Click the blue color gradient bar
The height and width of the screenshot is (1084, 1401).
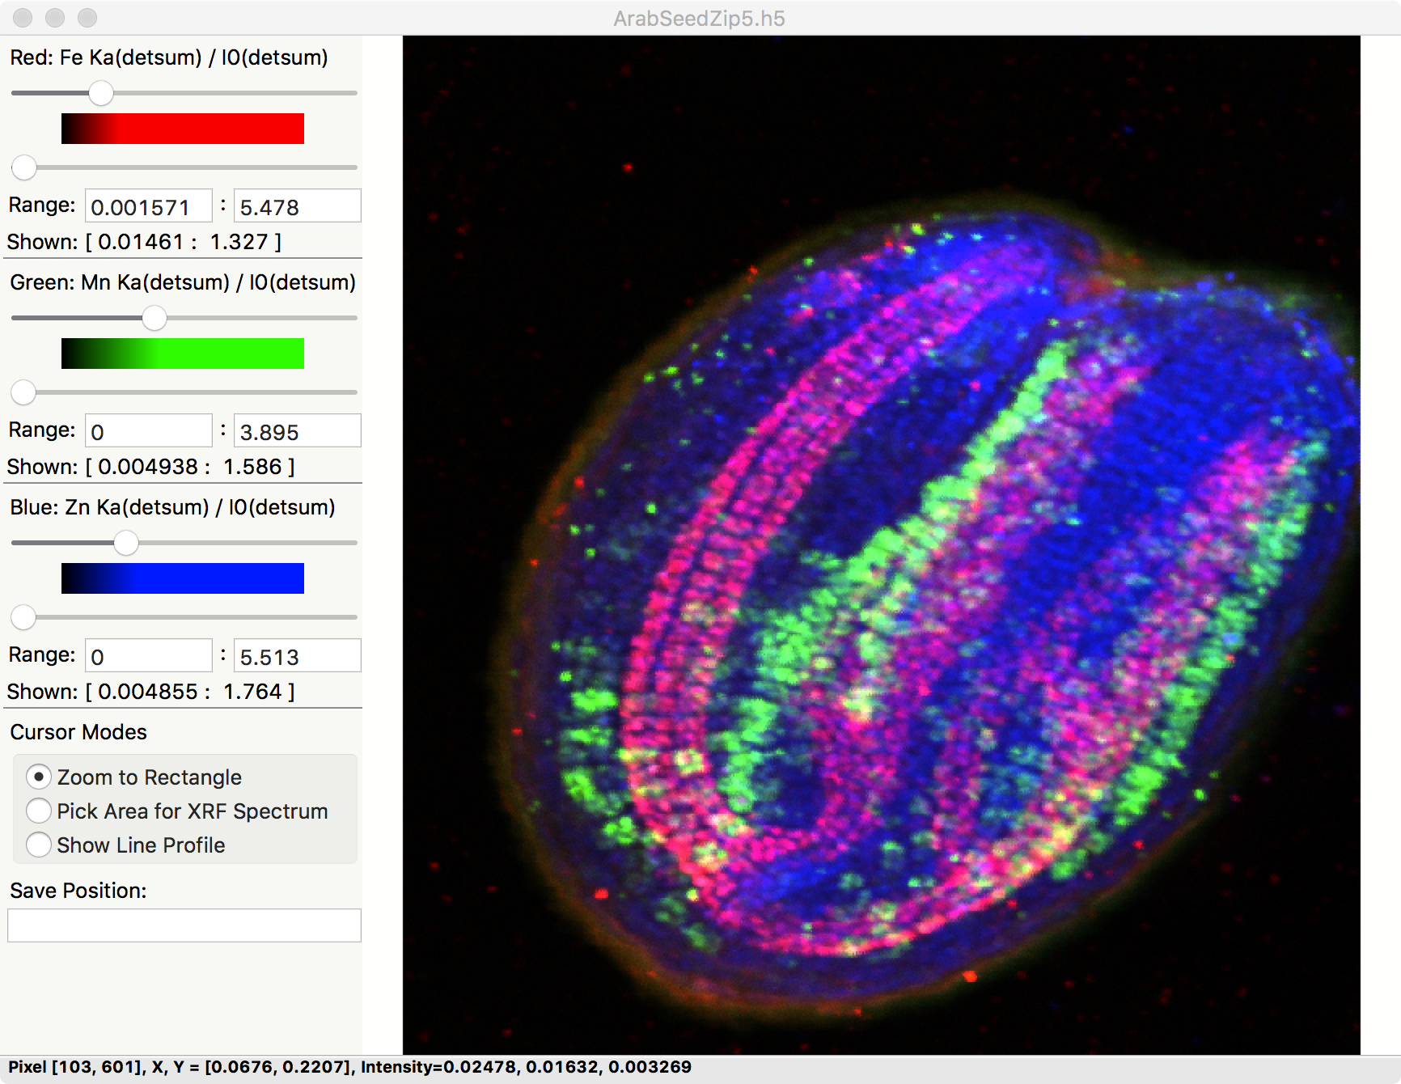point(183,578)
